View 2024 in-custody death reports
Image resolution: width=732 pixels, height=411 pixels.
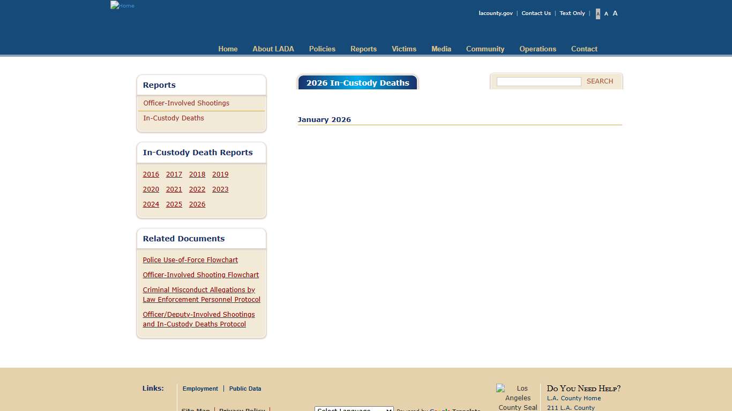coord(151,204)
